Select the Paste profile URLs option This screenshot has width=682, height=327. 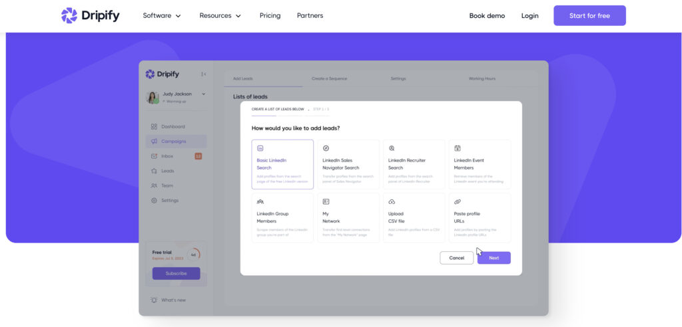(480, 218)
